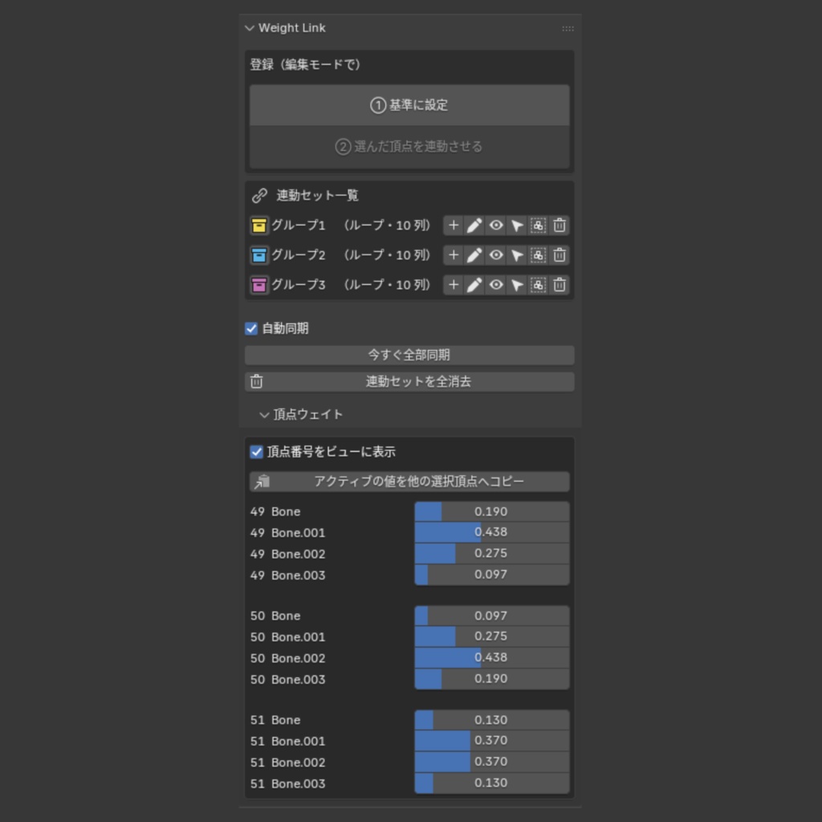
Task: Click the '51 Bone.003' label text
Action: tap(288, 783)
